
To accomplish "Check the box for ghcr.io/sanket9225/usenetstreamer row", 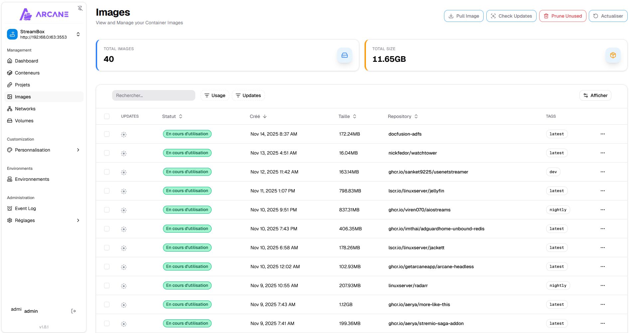I will (107, 172).
